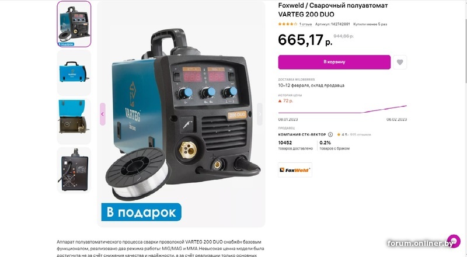This screenshot has height=257, width=467.
Task: Open seller КОМПАНИЯ СТК-ВЕКТОР page
Action: 302,134
